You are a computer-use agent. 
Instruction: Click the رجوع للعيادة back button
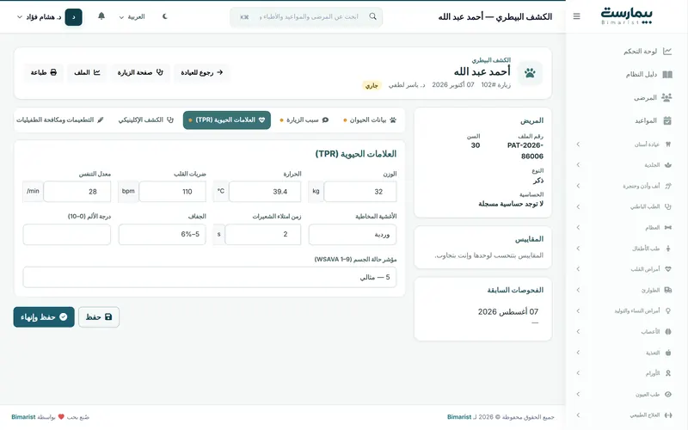click(x=202, y=72)
